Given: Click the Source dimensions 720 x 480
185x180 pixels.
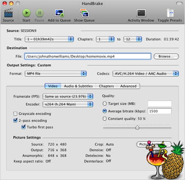Looking at the screenshot, I should (57, 144).
